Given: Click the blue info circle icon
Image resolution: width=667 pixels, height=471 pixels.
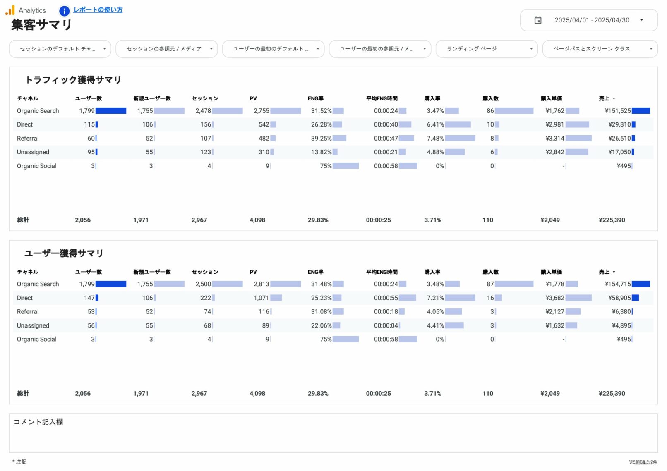Looking at the screenshot, I should (x=64, y=11).
